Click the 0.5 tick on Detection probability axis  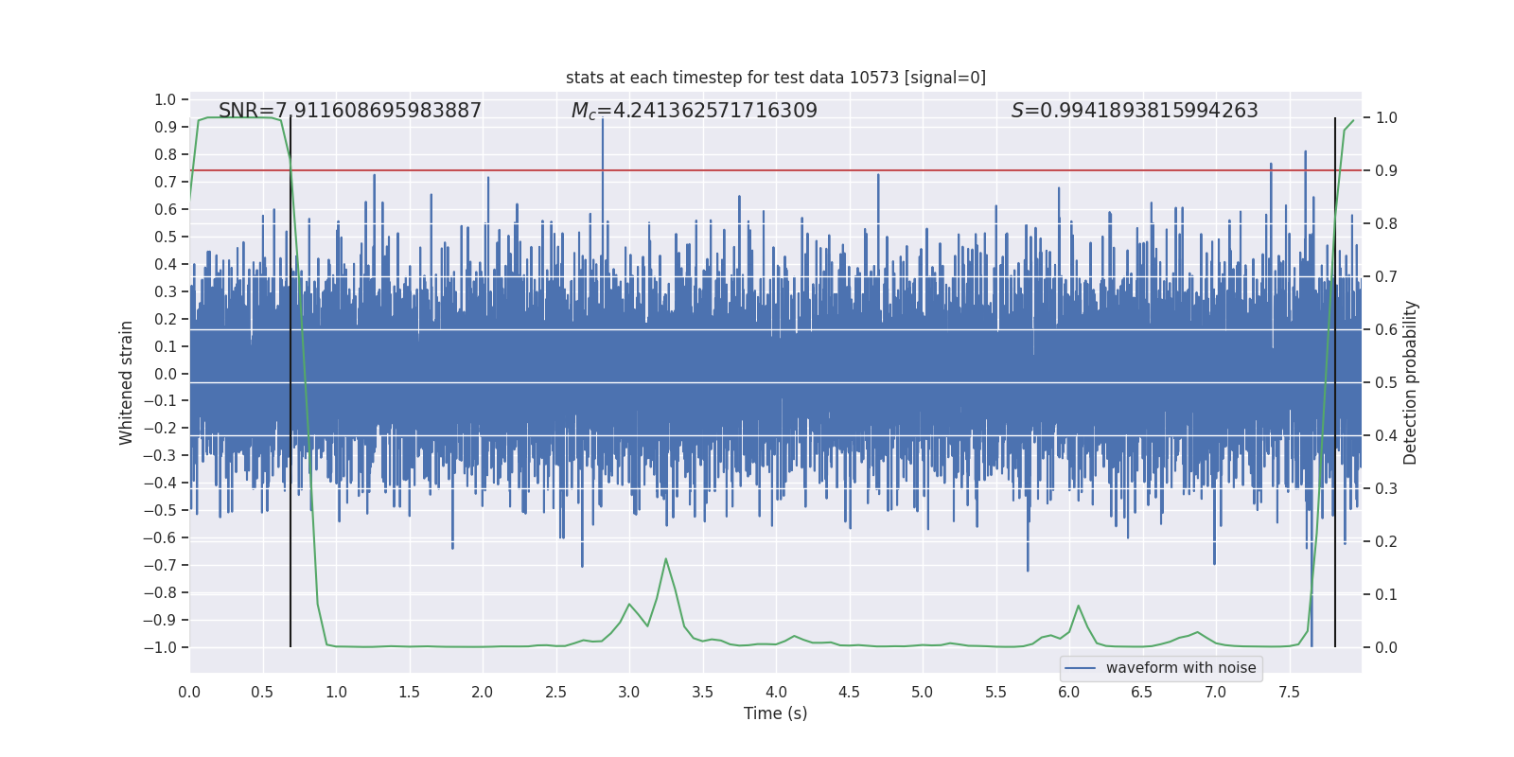1386,383
